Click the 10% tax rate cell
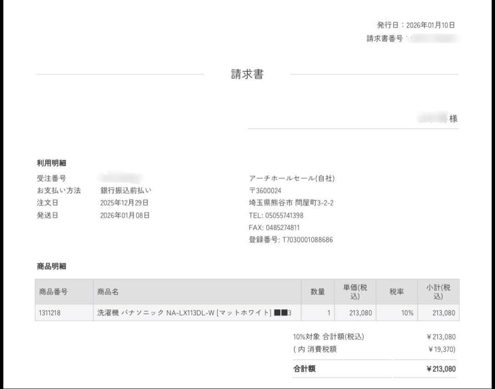This screenshot has width=495, height=389. [407, 313]
